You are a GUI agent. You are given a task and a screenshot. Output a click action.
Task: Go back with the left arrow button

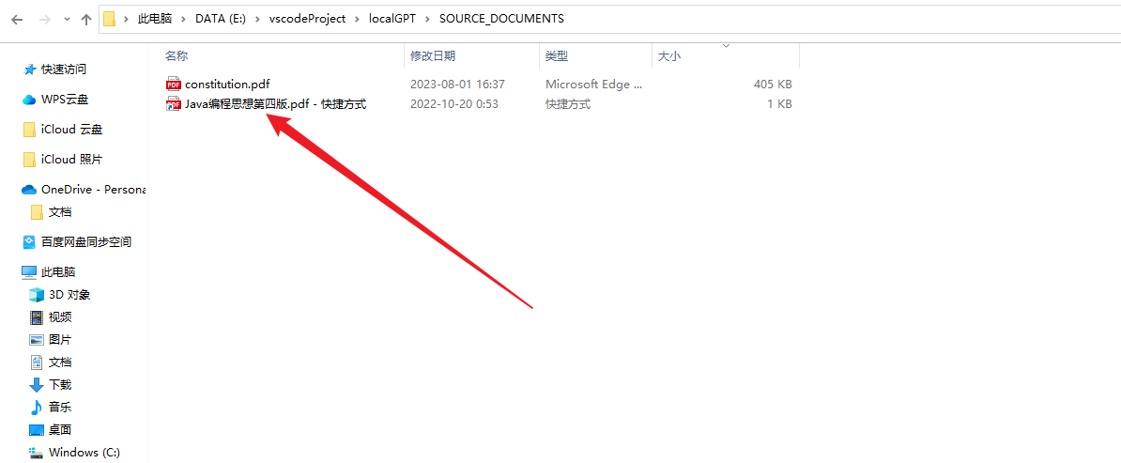tap(18, 20)
